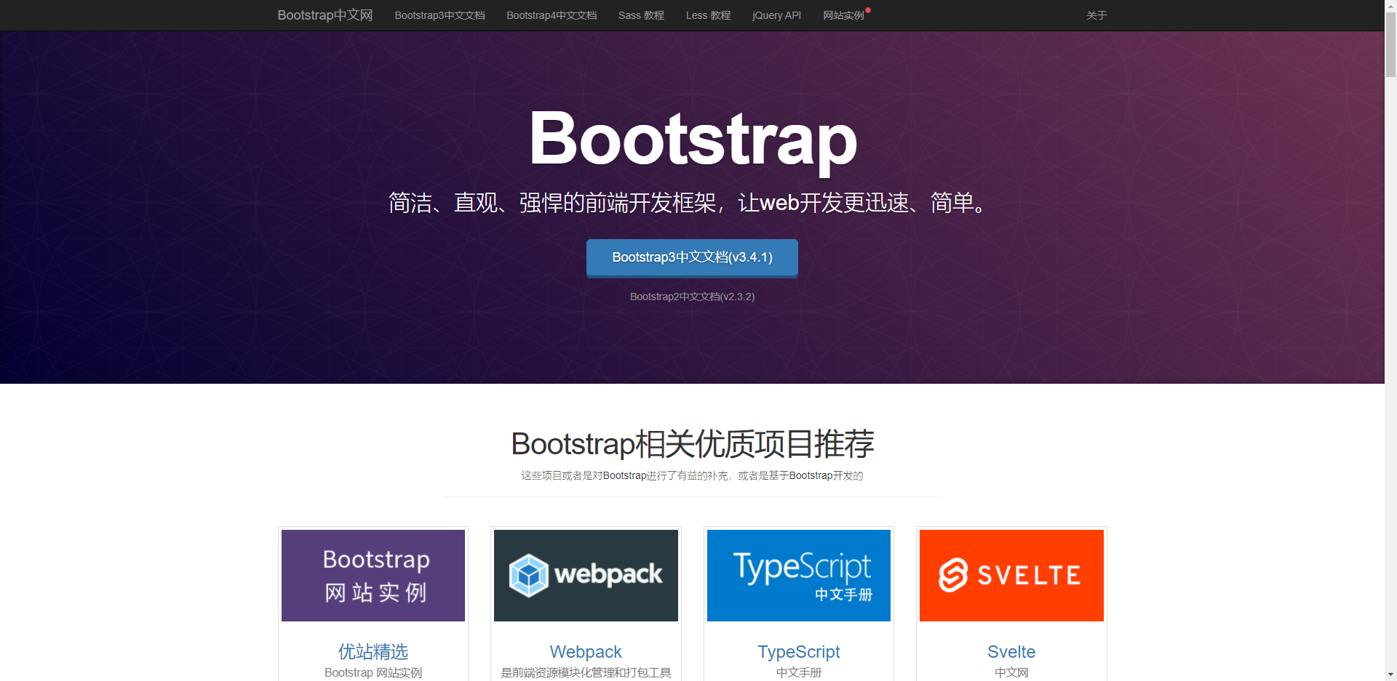This screenshot has width=1397, height=681.
Task: Open the 关于 link in the navbar
Action: click(x=1096, y=15)
